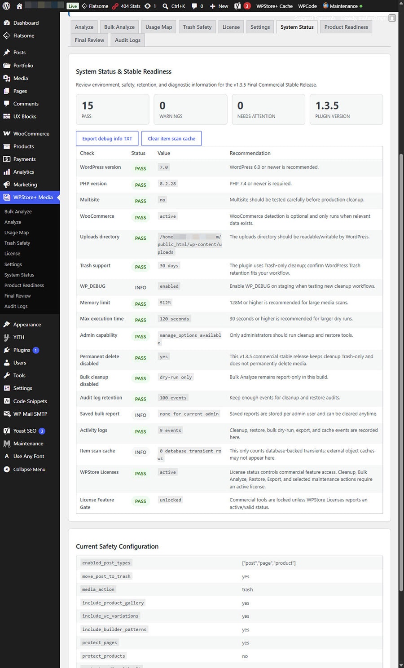Switch to Audit Logs tab
The height and width of the screenshot is (668, 404).
[127, 40]
